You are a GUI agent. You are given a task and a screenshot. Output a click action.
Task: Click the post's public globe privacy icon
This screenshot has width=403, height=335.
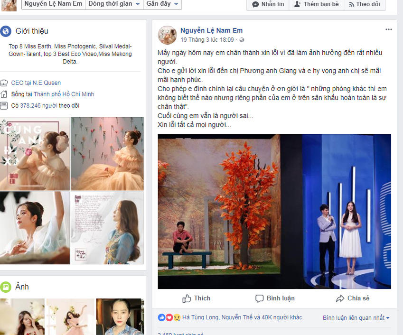pyautogui.click(x=242, y=40)
